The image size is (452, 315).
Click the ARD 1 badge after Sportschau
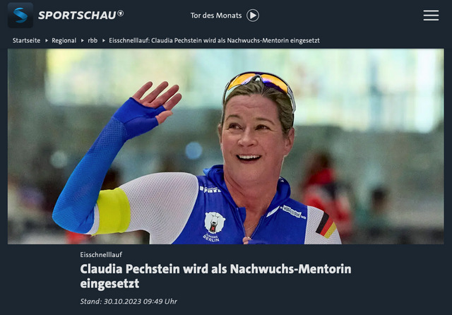click(121, 13)
